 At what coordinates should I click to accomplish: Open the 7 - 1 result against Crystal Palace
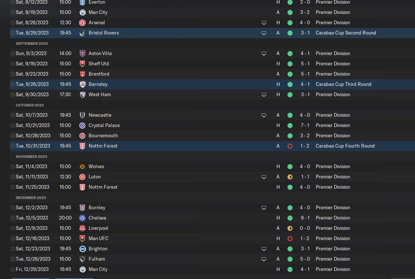[x=305, y=125]
